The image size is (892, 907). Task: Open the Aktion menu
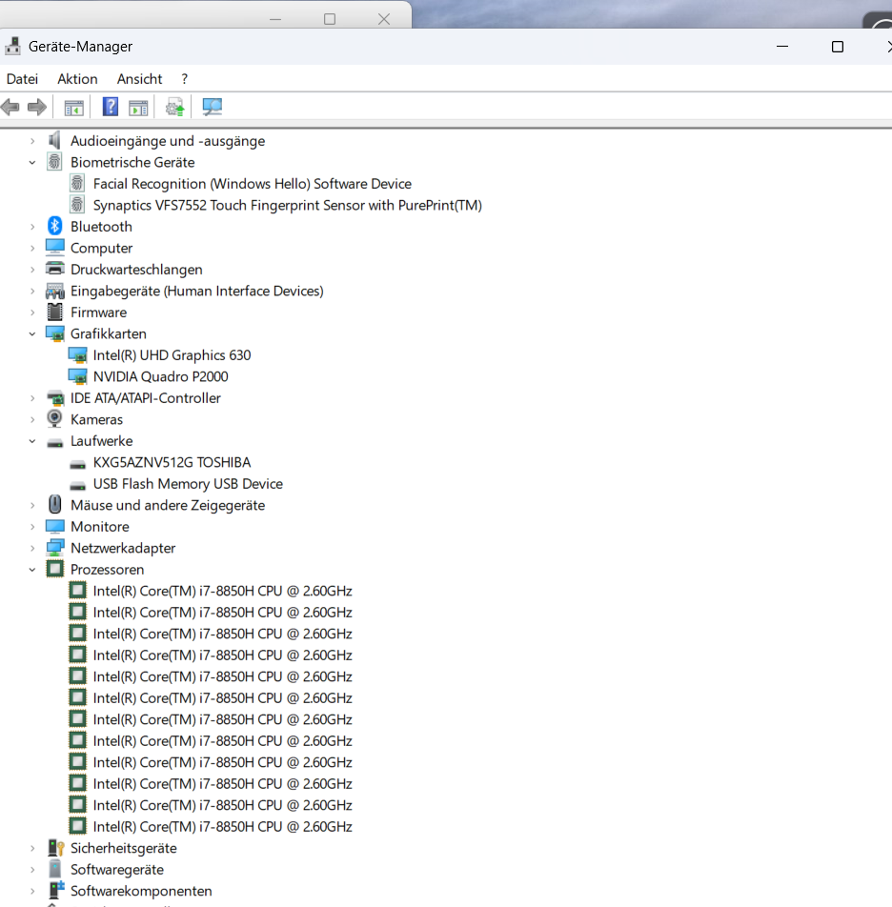tap(77, 79)
